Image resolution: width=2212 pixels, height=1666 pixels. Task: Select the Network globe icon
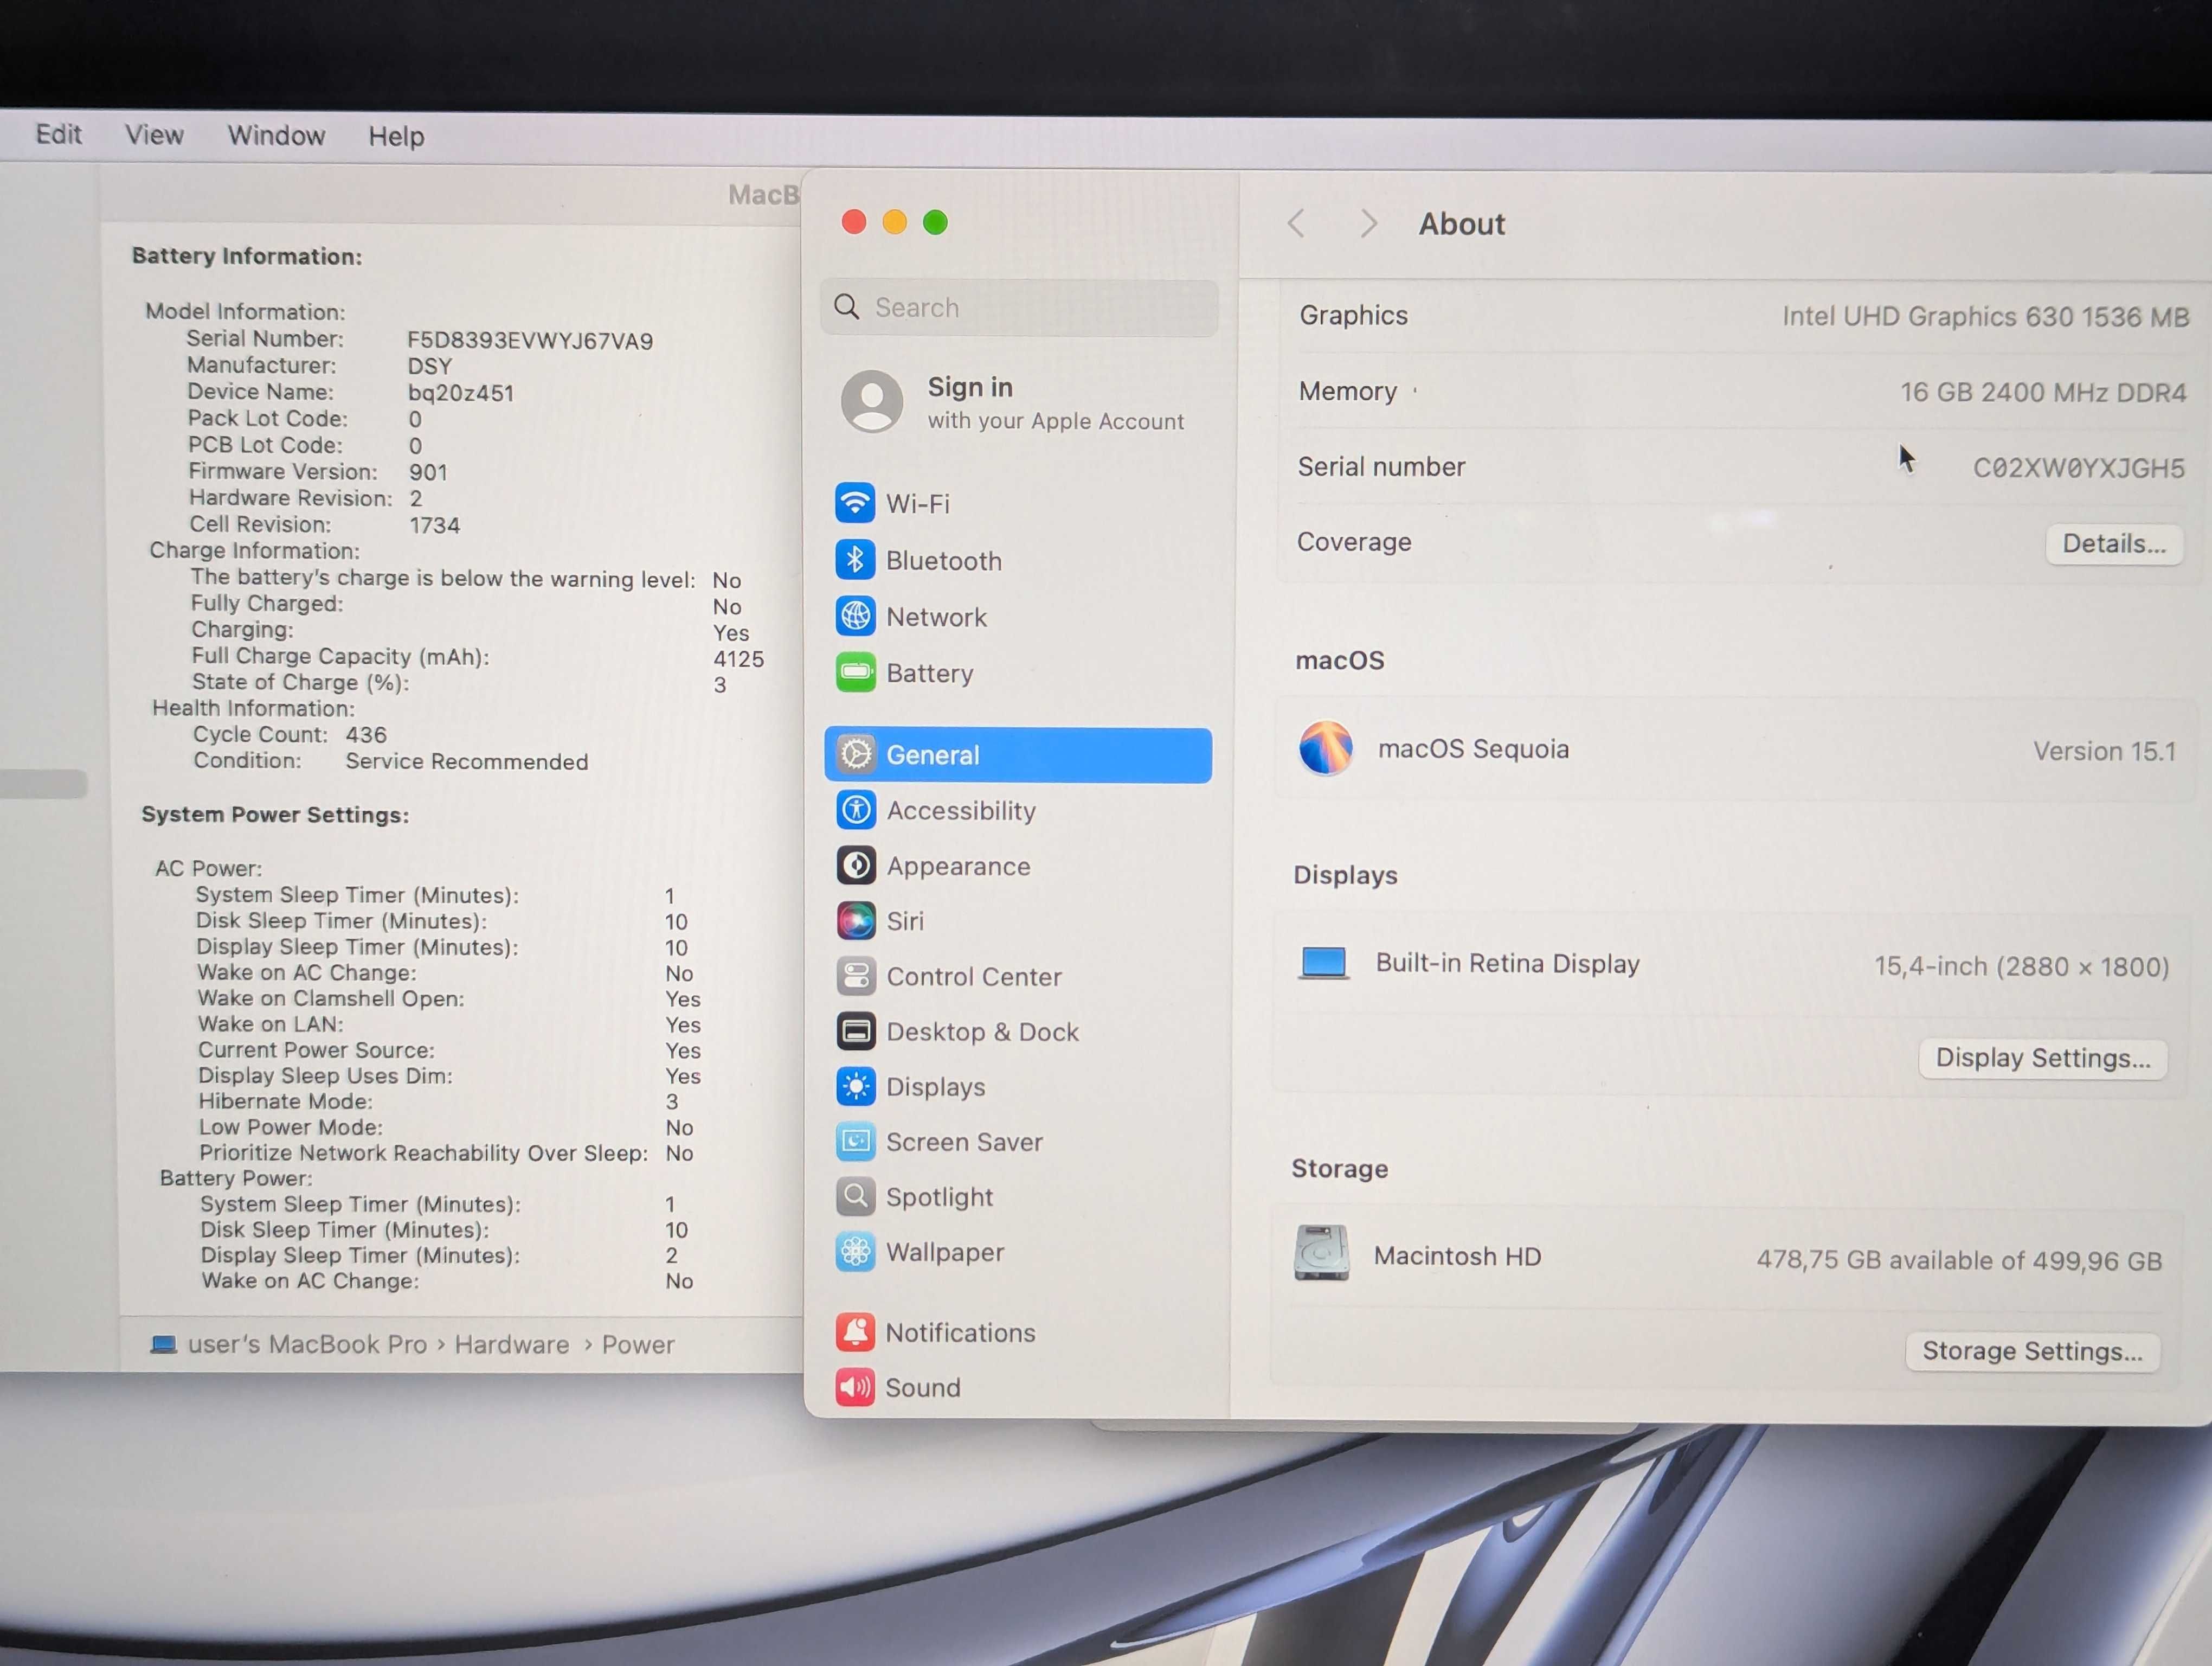click(x=855, y=616)
